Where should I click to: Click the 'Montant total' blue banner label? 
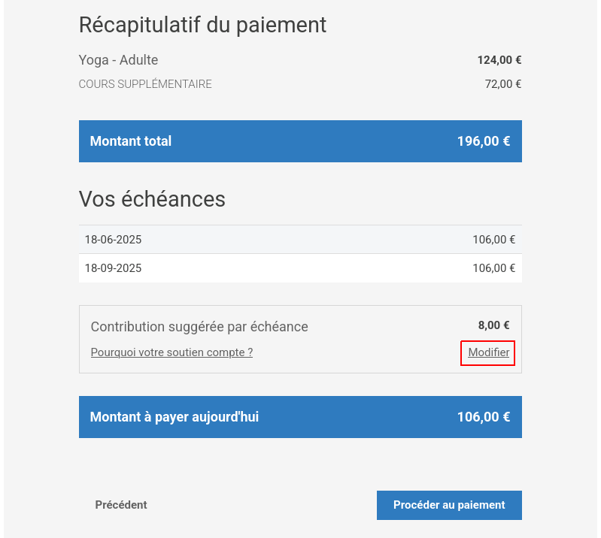[x=131, y=141]
